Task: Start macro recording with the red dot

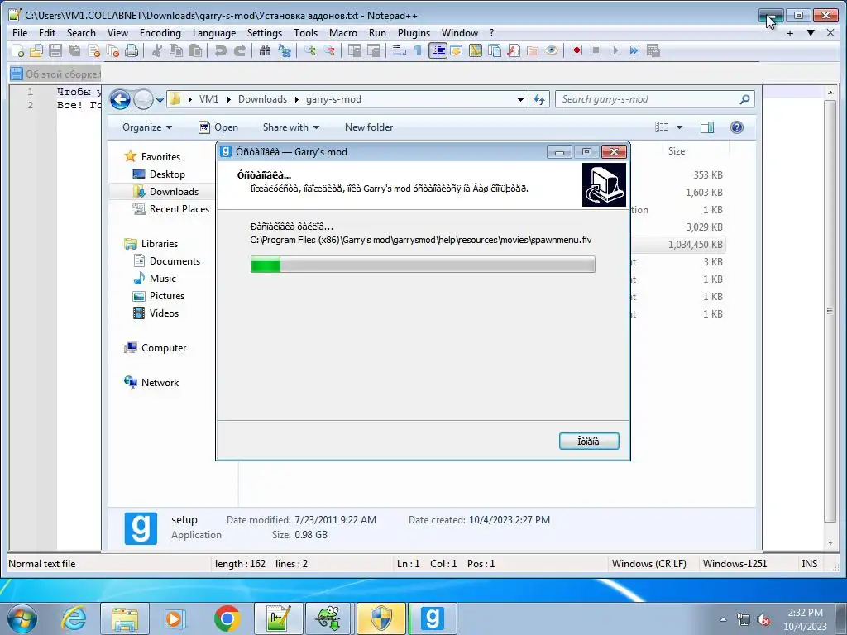Action: (577, 50)
